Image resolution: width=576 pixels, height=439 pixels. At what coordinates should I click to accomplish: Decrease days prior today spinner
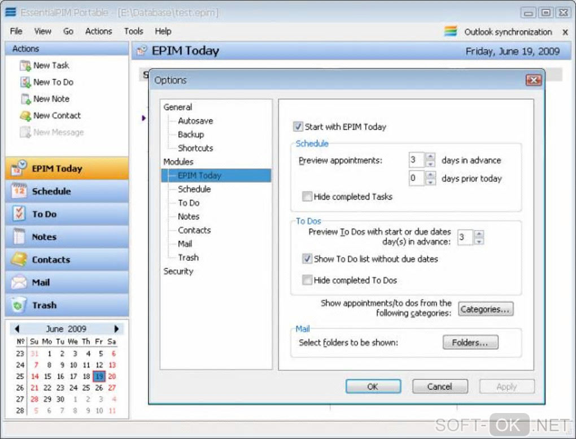coord(430,182)
